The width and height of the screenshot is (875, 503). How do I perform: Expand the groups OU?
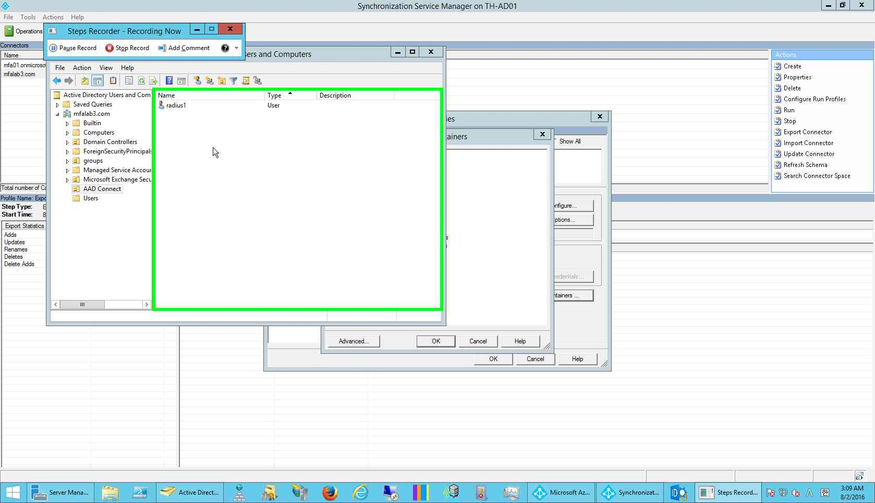click(x=67, y=161)
